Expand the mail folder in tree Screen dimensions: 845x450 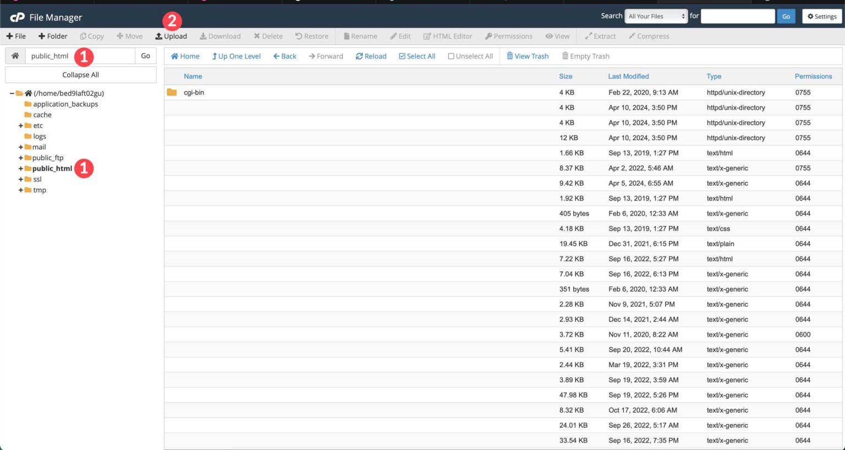click(x=21, y=147)
